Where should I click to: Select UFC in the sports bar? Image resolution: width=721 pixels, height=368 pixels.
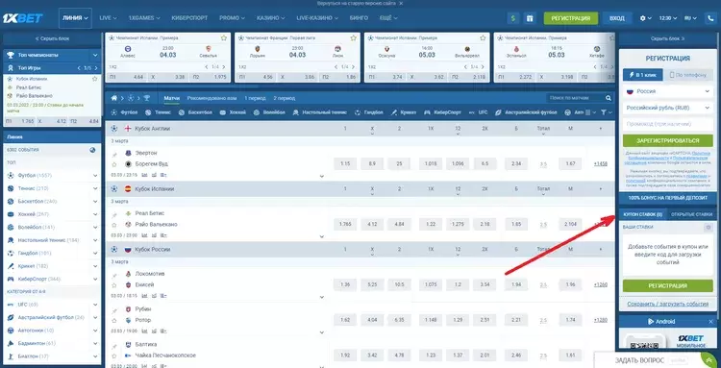pyautogui.click(x=478, y=112)
